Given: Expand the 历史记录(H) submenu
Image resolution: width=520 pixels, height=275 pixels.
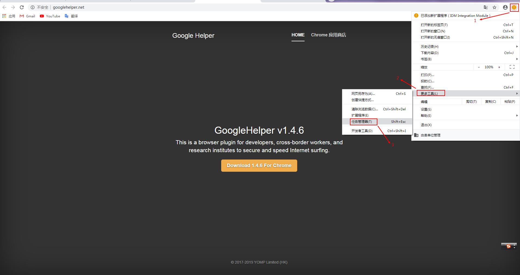Looking at the screenshot, I should [430, 46].
